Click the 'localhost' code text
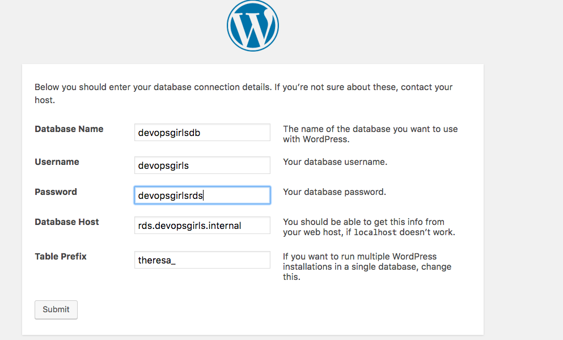The image size is (563, 340). (375, 232)
